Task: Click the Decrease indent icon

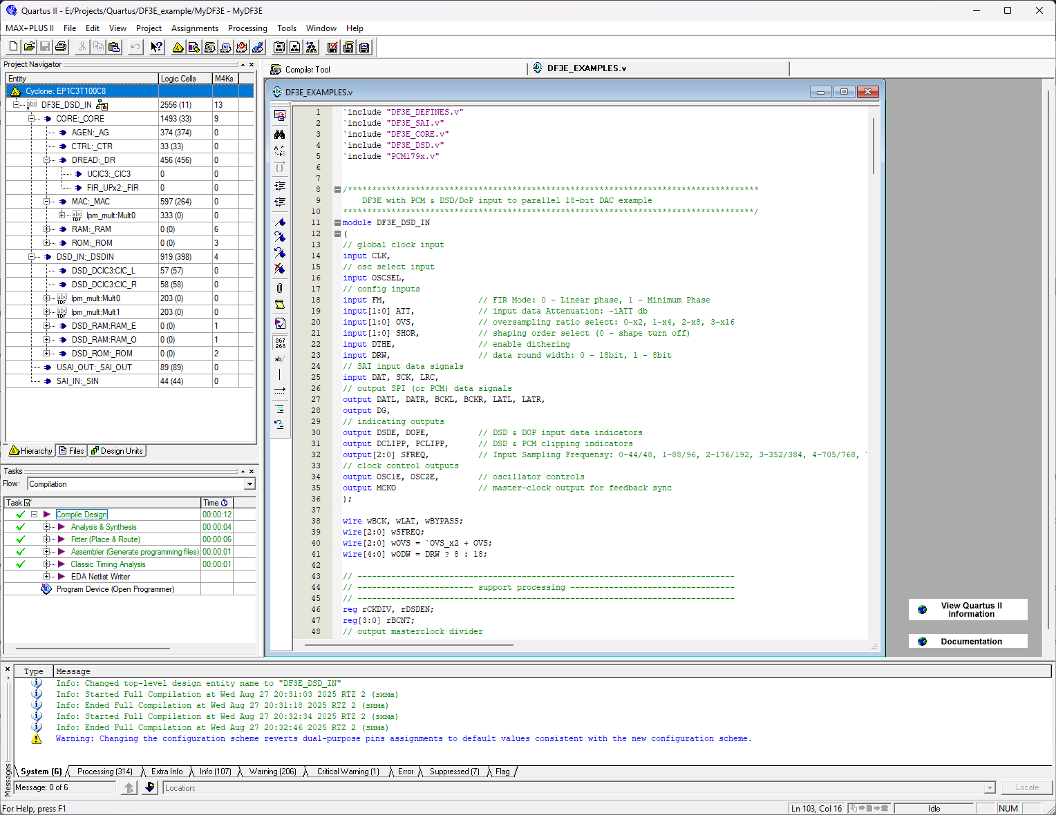Action: pos(279,202)
